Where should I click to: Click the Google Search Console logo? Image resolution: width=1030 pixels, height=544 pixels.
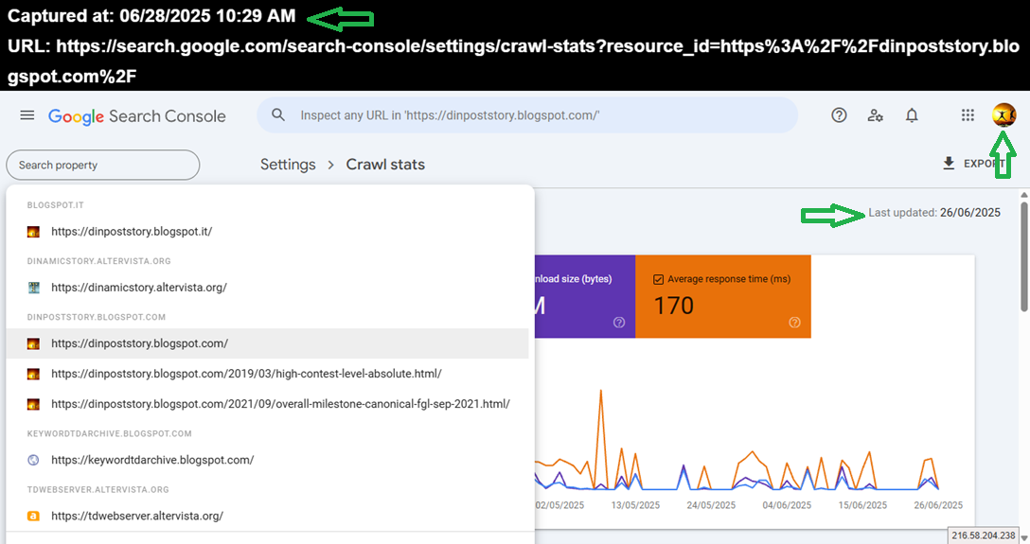pyautogui.click(x=136, y=116)
